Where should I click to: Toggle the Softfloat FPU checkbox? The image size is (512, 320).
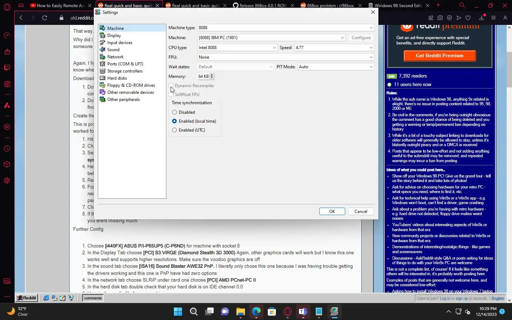click(171, 95)
